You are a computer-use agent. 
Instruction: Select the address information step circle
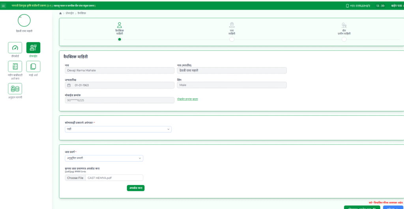(x=232, y=39)
